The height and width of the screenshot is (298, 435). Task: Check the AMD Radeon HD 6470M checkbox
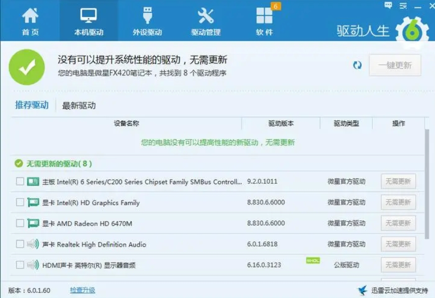pyautogui.click(x=20, y=223)
